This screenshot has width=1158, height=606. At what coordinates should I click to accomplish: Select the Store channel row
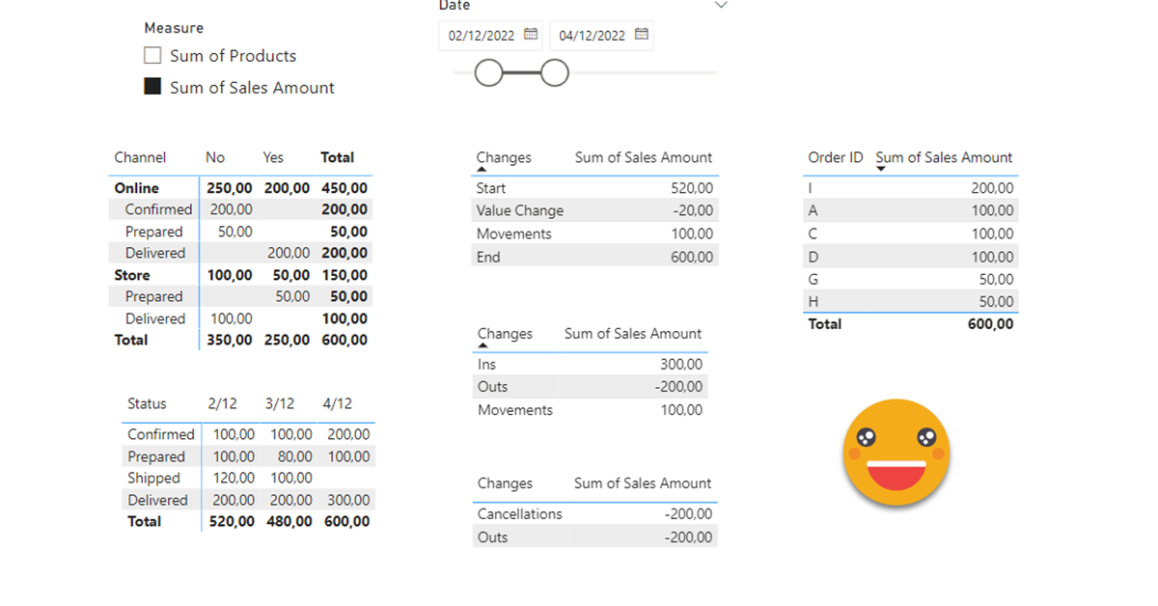[133, 275]
